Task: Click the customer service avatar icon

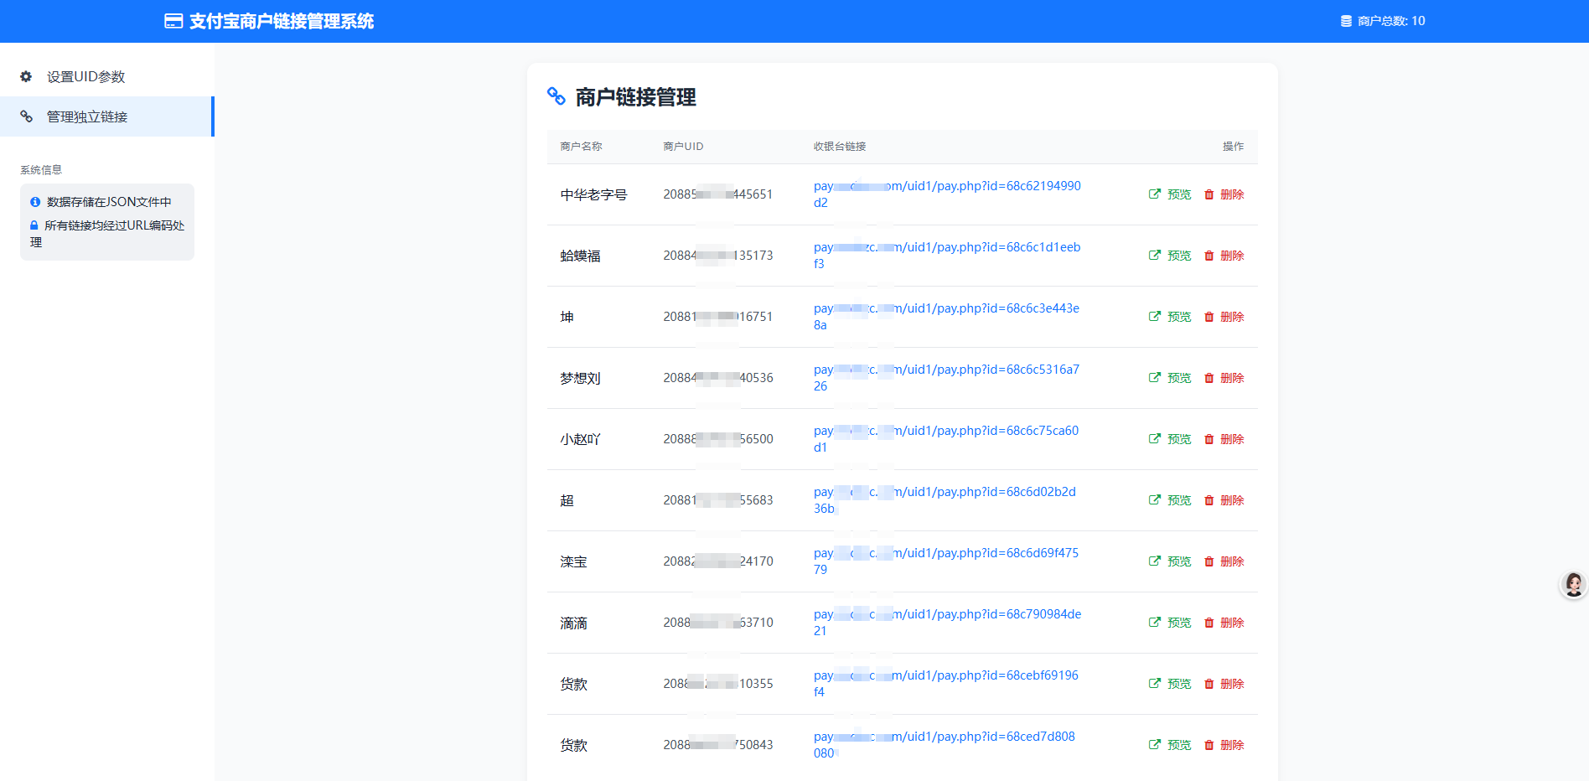Action: 1573,584
